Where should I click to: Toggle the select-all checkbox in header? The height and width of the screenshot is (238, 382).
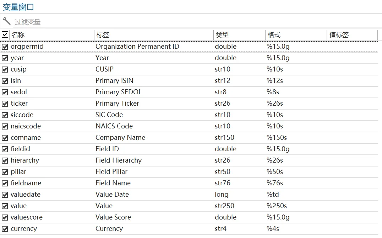pyautogui.click(x=5, y=35)
